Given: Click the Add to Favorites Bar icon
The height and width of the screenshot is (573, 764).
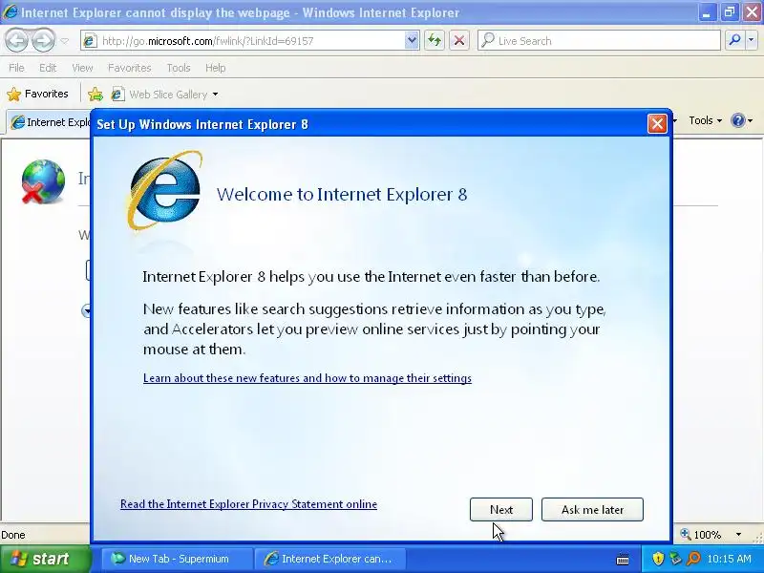Looking at the screenshot, I should tap(95, 94).
